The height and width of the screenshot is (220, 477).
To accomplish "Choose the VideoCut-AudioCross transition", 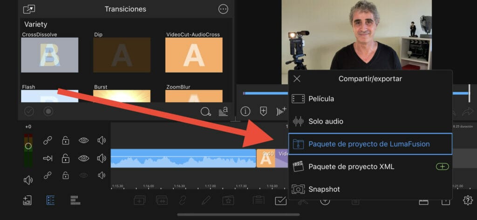I will [x=194, y=55].
